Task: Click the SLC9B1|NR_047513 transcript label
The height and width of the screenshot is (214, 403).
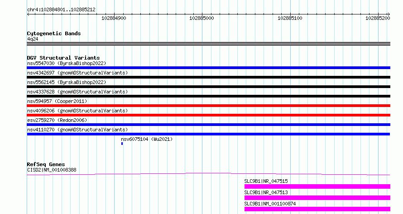Action: 266,192
